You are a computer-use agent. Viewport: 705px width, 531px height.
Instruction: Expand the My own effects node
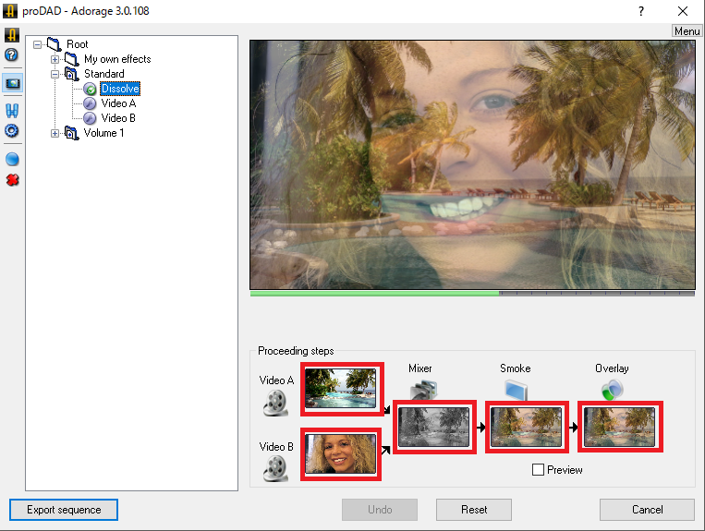point(55,59)
